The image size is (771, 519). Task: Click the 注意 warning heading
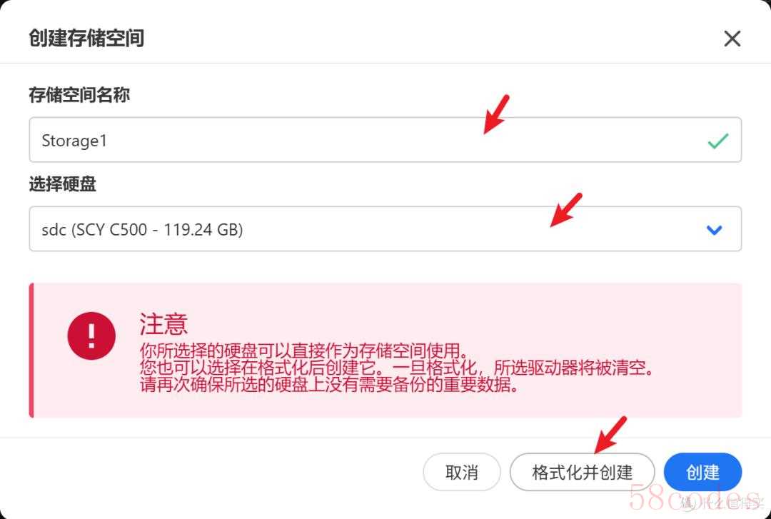pos(163,323)
